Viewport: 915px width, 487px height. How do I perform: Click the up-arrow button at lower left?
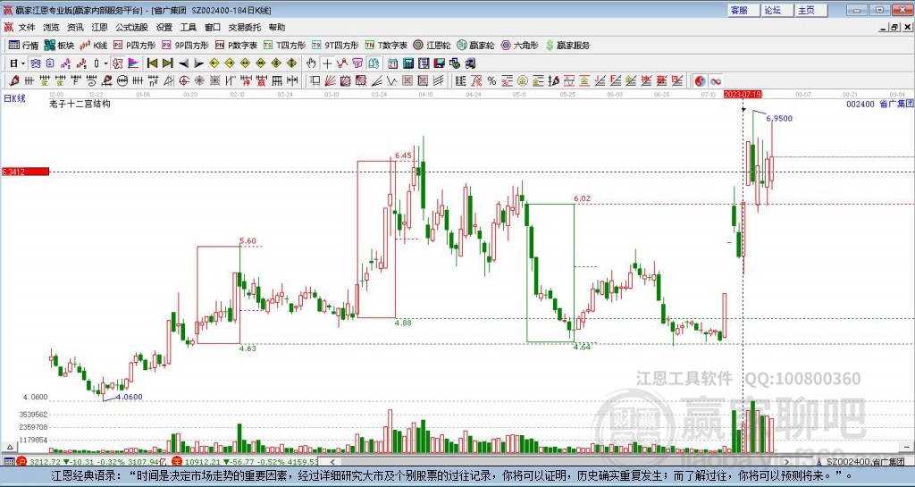coord(9,448)
